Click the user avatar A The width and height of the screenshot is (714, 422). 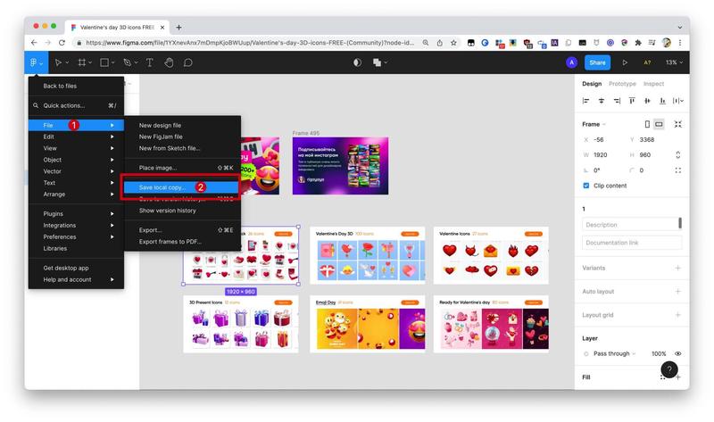[571, 62]
